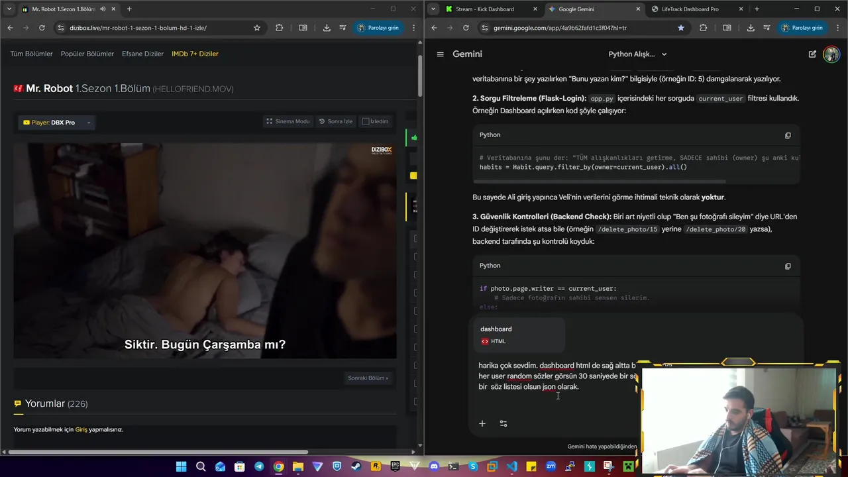Click the dizibox address bar URL

138,28
